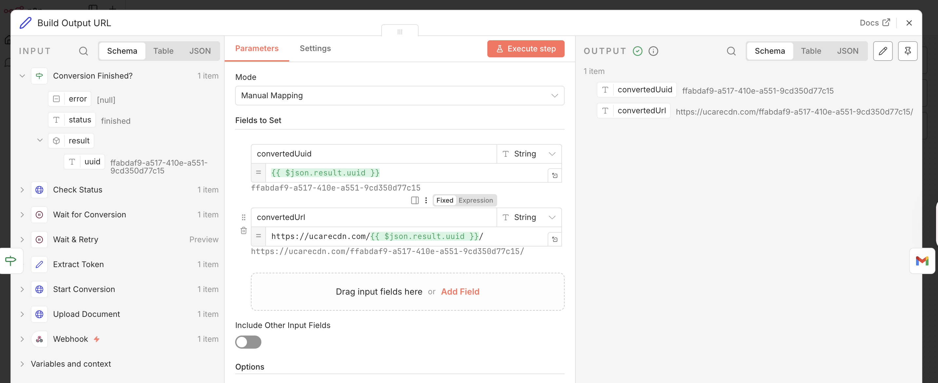Viewport: 938px width, 383px height.
Task: Open the Gmail node on the right edge
Action: pos(922,261)
